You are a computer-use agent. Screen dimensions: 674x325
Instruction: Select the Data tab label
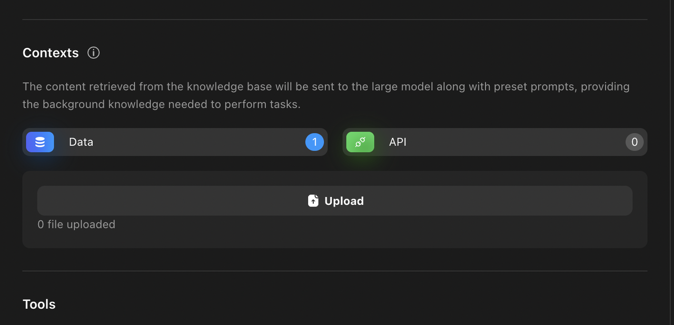81,142
